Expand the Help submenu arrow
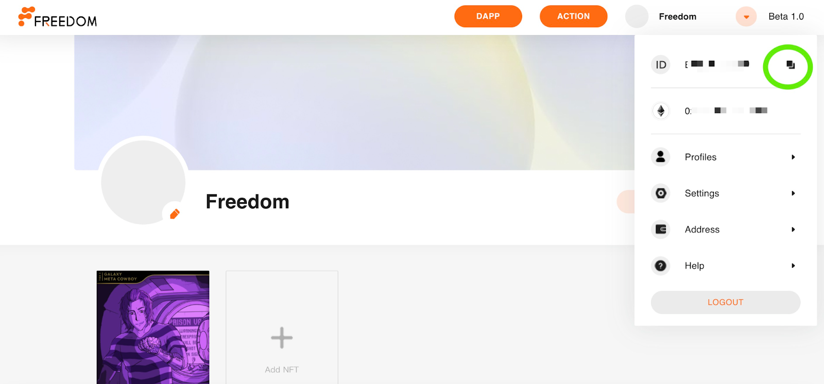The height and width of the screenshot is (384, 824). [x=793, y=266]
